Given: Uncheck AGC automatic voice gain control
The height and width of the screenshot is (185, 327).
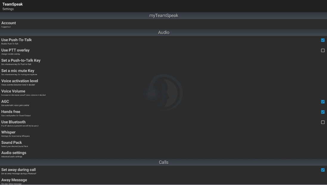Looking at the screenshot, I should 323,102.
